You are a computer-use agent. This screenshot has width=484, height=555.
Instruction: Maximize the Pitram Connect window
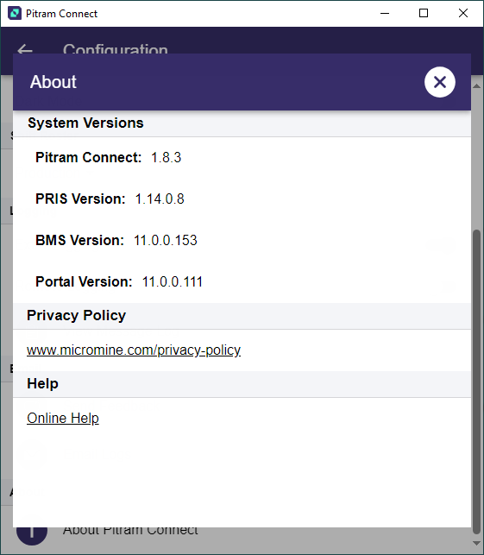tap(424, 14)
